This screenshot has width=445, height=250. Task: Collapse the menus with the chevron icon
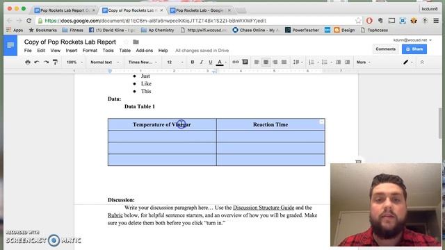click(422, 62)
